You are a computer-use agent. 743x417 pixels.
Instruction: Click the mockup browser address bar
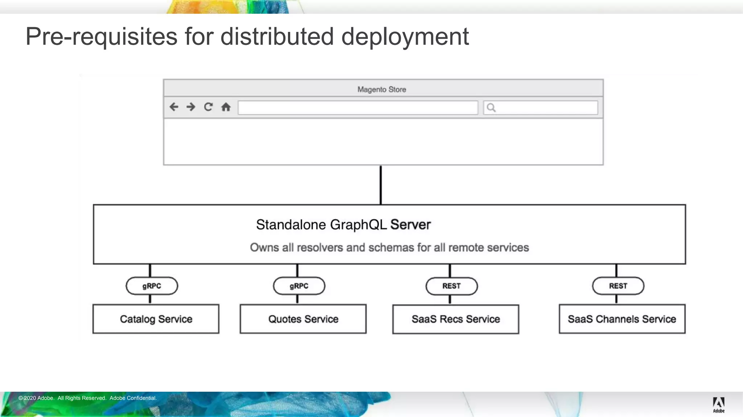(x=358, y=108)
